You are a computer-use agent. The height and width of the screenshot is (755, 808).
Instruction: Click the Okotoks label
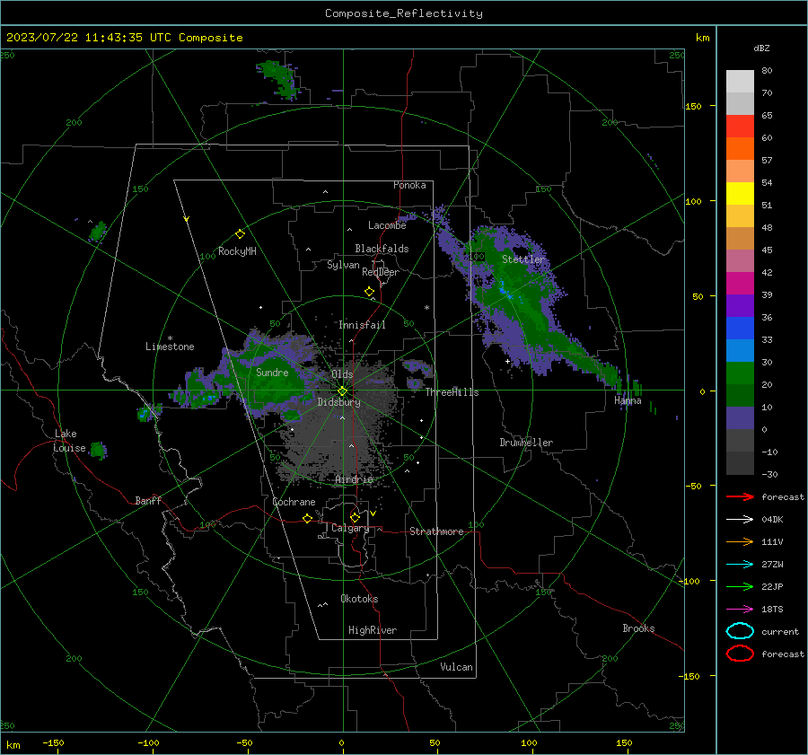pos(359,599)
